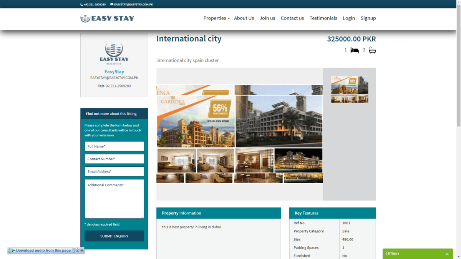
Task: Click the Furnished row label
Action: coord(302,256)
